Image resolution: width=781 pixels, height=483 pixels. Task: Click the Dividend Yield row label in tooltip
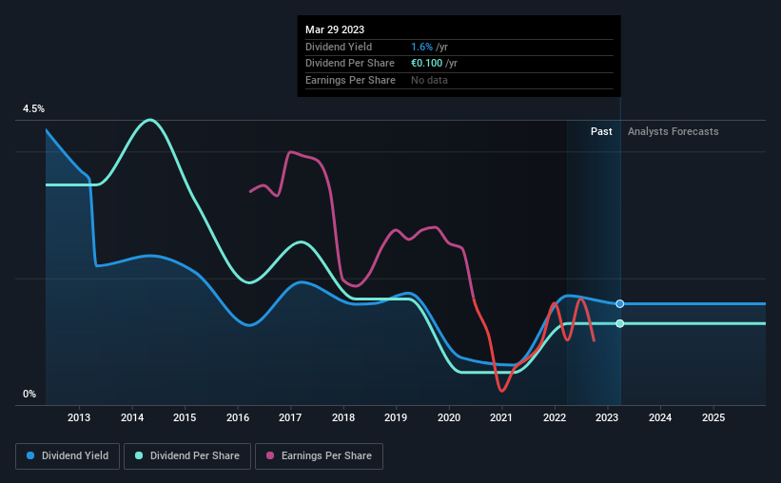click(339, 47)
